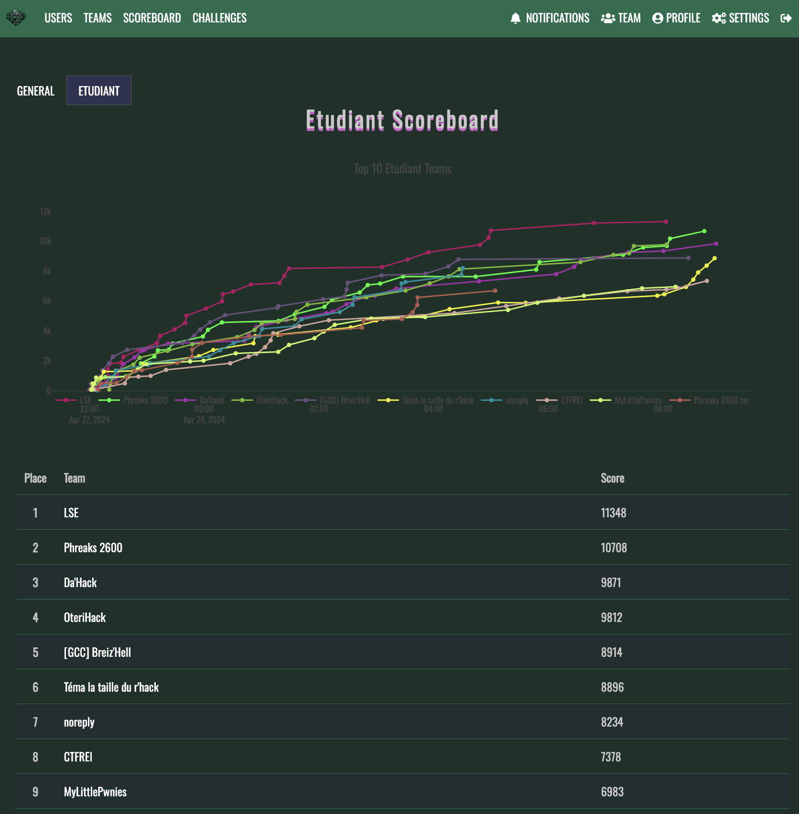
Task: Open the Phreaks 2600 team page
Action: coord(93,547)
